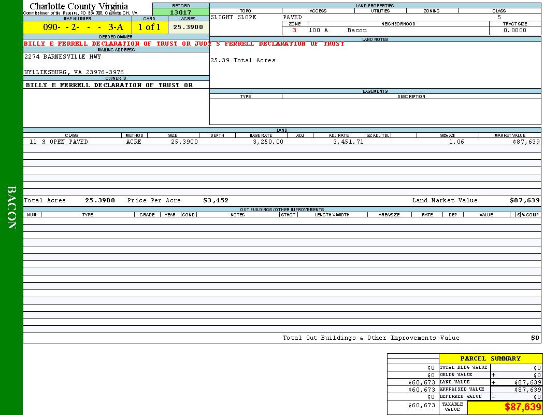This screenshot has height=415, width=544.
Task: Select the Bacon neighborhood value
Action: coord(357,31)
